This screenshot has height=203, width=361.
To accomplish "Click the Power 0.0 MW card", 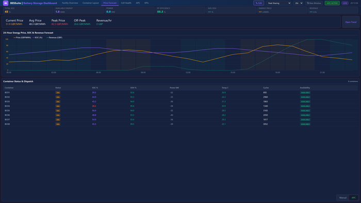I will pyautogui.click(x=129, y=10).
